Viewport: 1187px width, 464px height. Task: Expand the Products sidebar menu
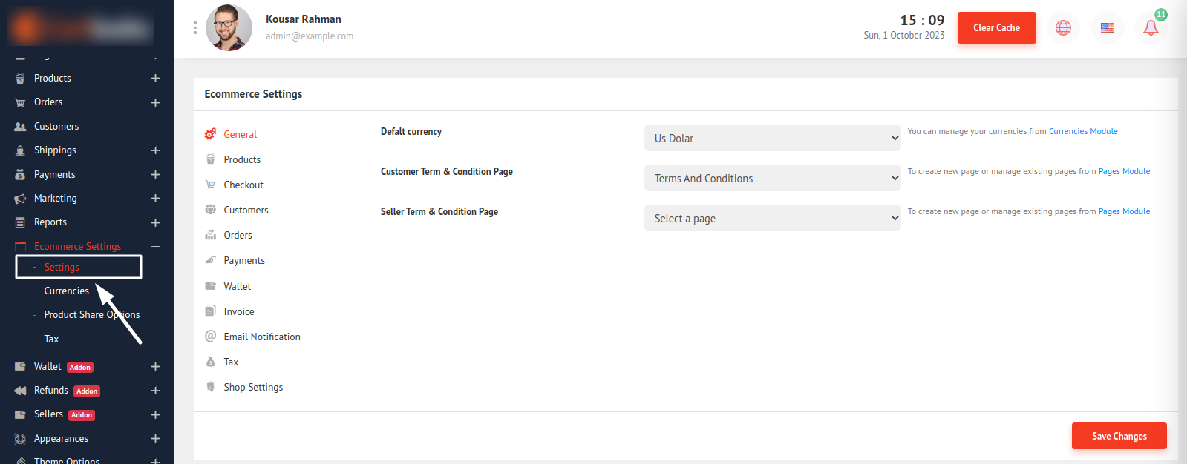tap(155, 79)
